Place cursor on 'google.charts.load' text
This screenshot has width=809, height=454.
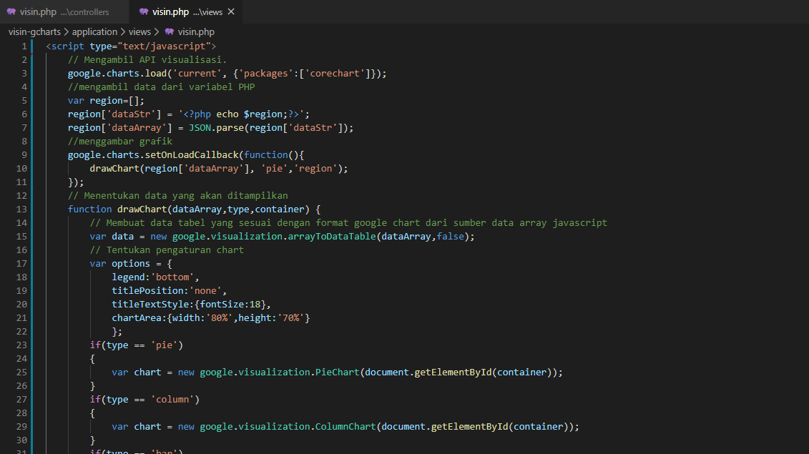click(x=117, y=73)
